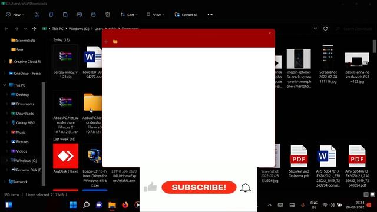Image resolution: width=377 pixels, height=212 pixels.
Task: Click the red SUBSCRIBE! button
Action: point(199,187)
